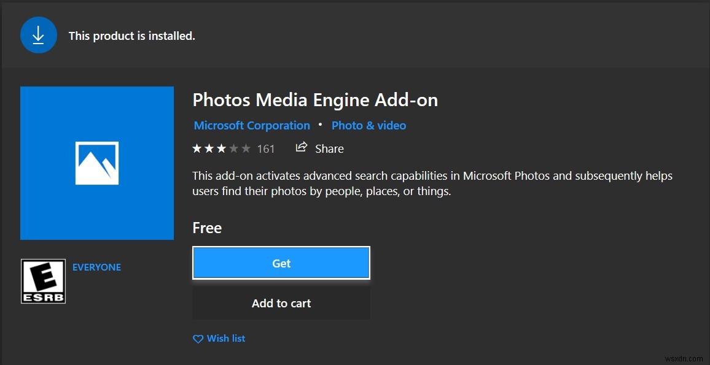Click the Share label text

[330, 148]
